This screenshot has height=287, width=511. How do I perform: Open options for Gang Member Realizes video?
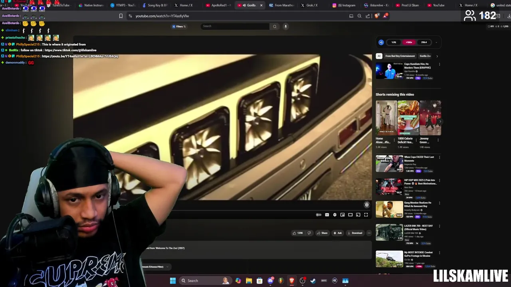tap(440, 203)
